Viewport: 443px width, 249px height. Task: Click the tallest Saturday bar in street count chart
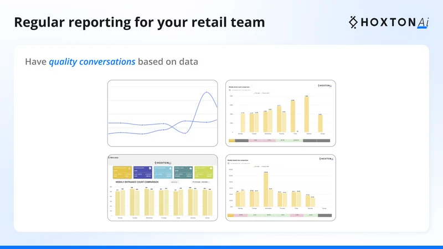(x=307, y=115)
